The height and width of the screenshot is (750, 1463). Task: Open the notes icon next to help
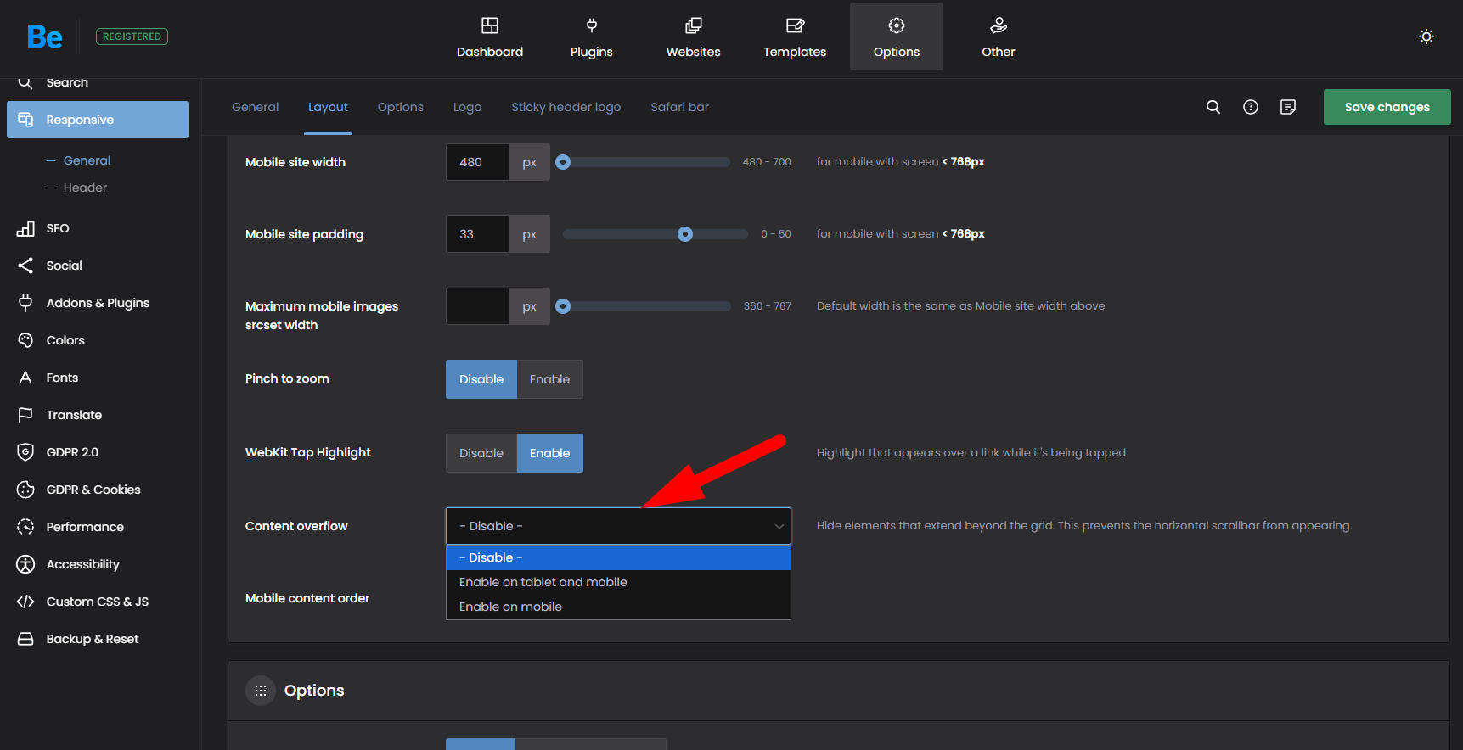(x=1288, y=107)
